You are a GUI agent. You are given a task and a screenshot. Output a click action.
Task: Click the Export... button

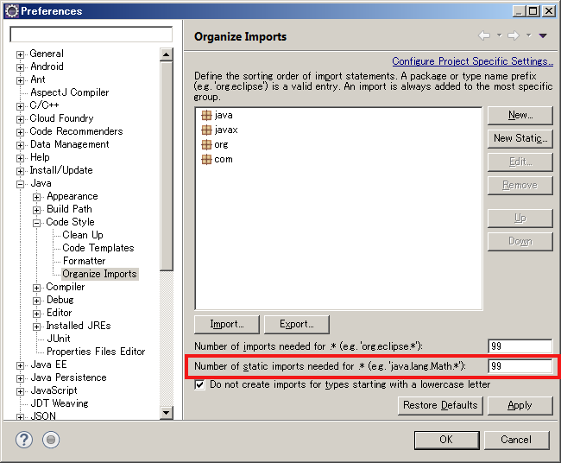297,324
